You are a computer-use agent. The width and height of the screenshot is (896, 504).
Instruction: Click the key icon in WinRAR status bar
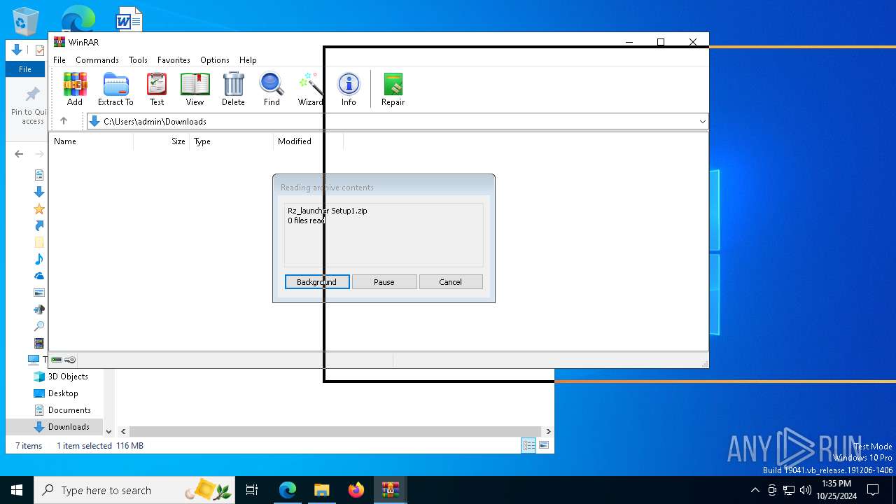pos(70,360)
